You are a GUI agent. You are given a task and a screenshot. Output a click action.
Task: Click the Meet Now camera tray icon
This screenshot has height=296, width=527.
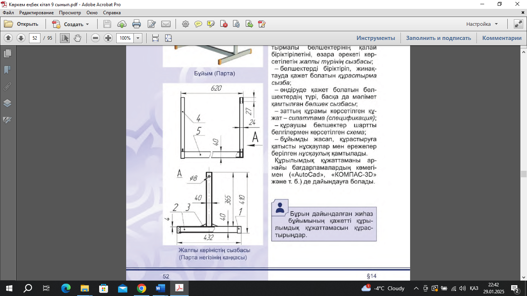(x=426, y=288)
